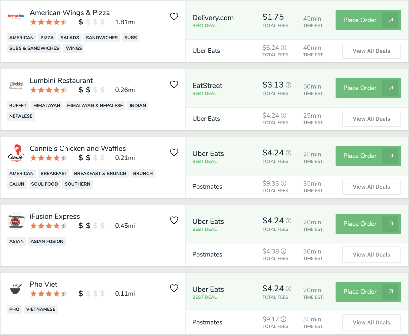Open iFusion Express title
Viewport: 409px width, 335px height.
(55, 216)
